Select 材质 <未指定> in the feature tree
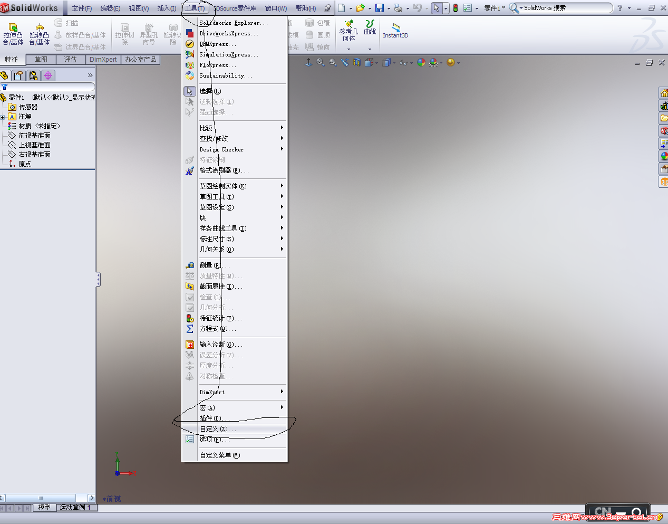668x524 pixels. click(40, 126)
